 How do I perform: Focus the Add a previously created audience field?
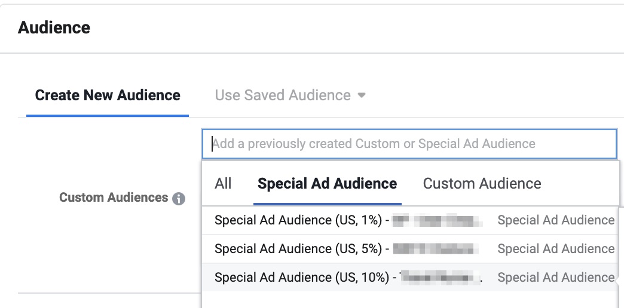click(x=409, y=144)
